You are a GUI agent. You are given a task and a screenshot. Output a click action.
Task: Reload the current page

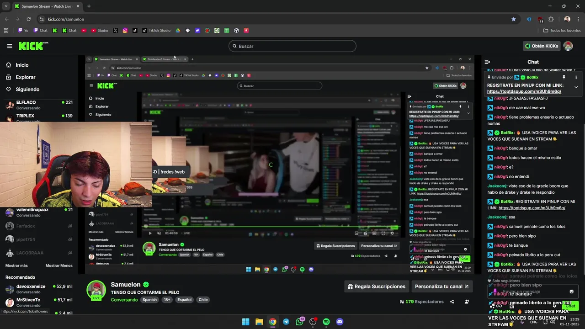[x=28, y=19]
